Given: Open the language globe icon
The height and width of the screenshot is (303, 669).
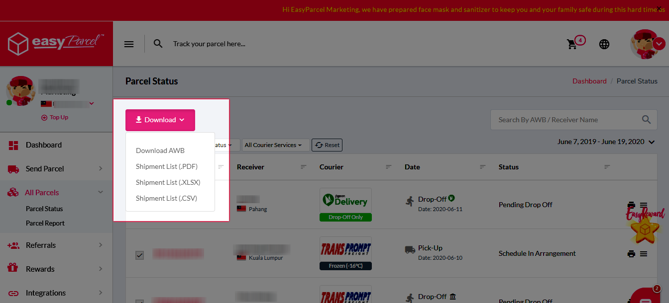Looking at the screenshot, I should point(604,44).
